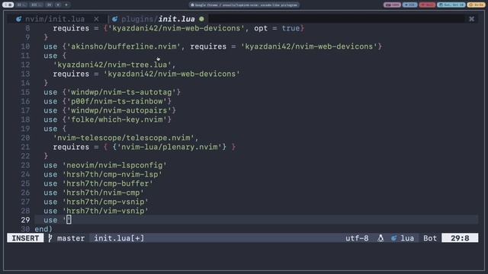The image size is (488, 274).
Task: Click 'nvim-telescope/telescope.nvim' on line 20
Action: tap(124, 138)
